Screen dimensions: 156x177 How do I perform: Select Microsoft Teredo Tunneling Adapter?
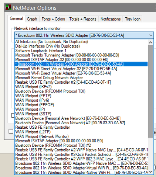click(81, 55)
